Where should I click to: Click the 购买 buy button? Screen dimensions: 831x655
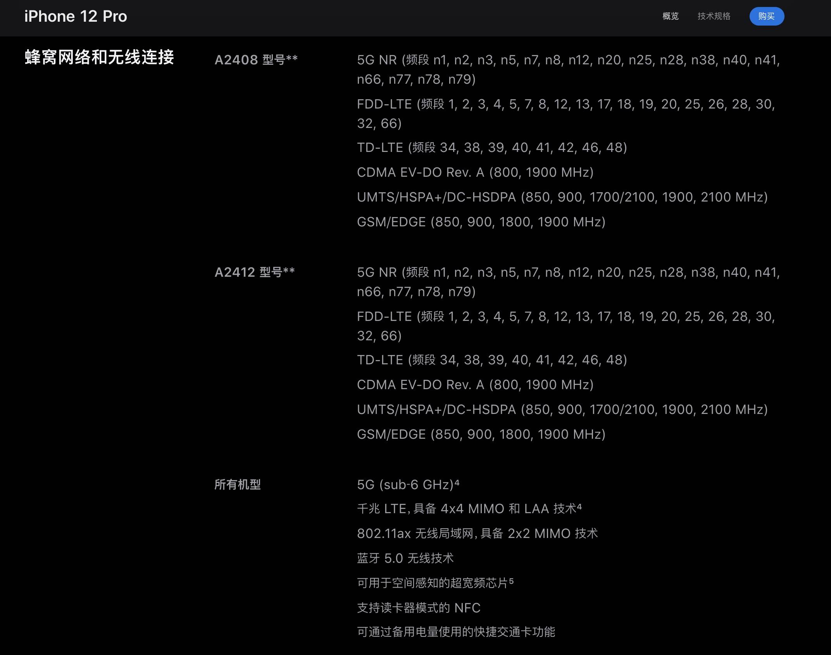[767, 16]
